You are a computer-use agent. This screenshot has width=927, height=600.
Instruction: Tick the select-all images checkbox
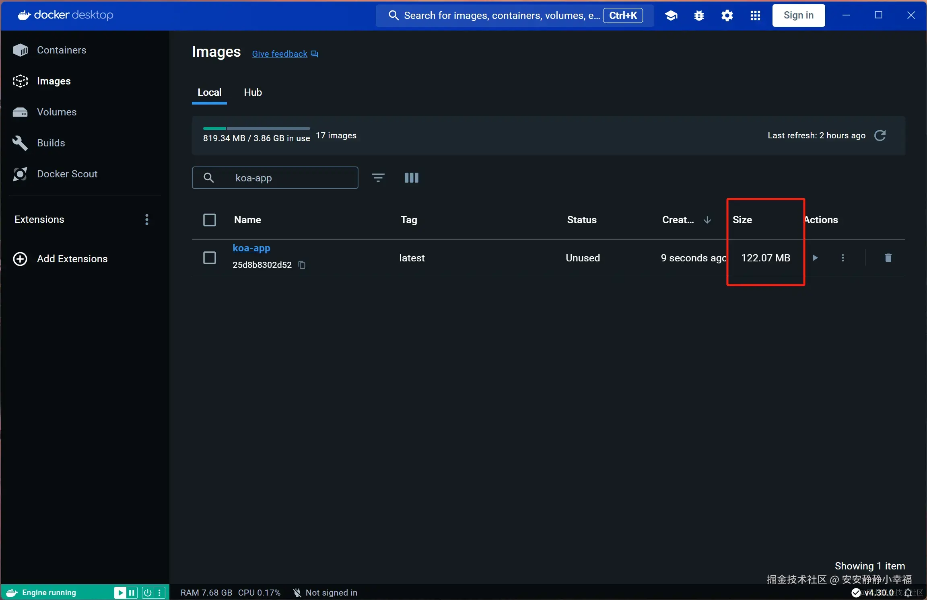(210, 220)
